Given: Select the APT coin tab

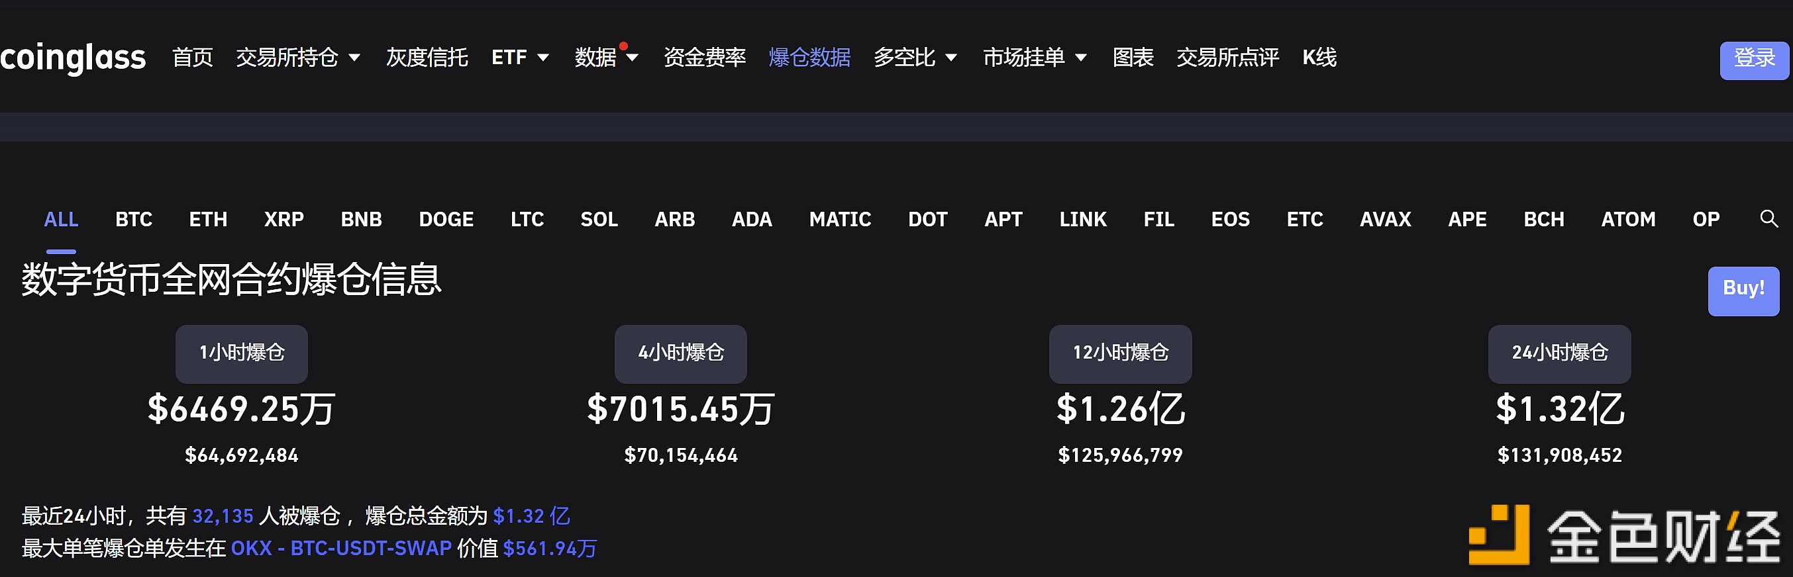Looking at the screenshot, I should 1003,220.
